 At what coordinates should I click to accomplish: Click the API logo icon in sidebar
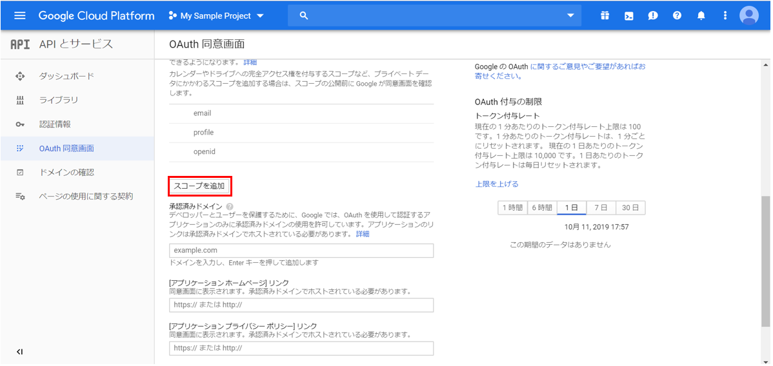[x=20, y=44]
